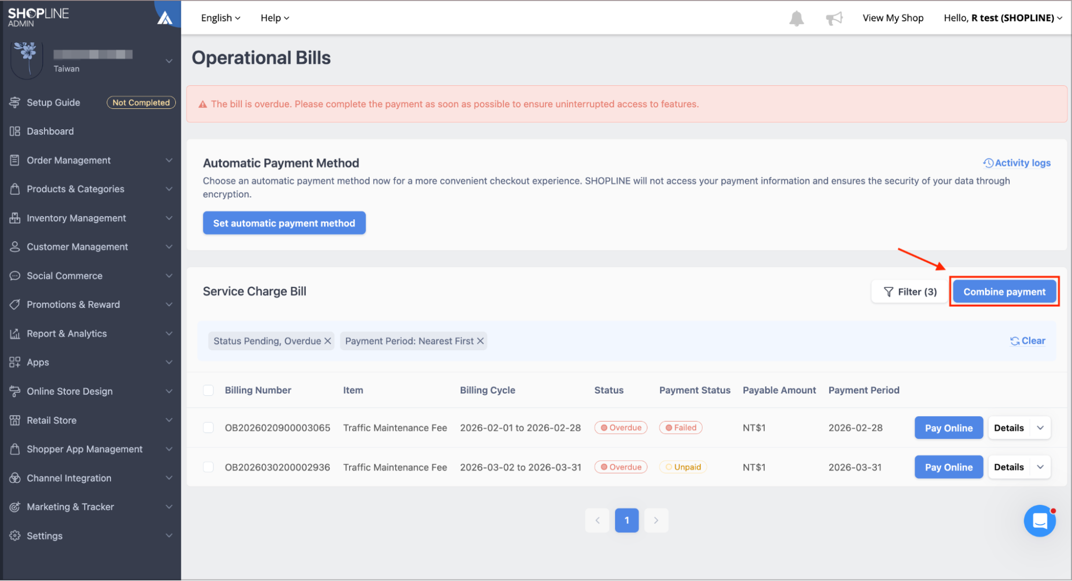1072x581 pixels.
Task: Remove the Status Pending, Overdue filter tag
Action: tap(328, 341)
